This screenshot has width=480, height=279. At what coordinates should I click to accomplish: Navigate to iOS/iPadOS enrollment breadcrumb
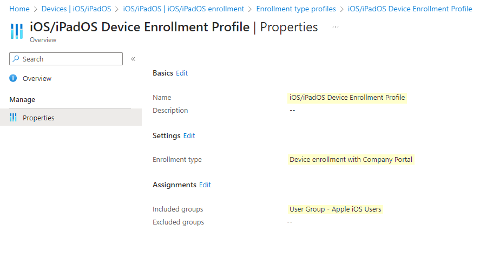183,9
